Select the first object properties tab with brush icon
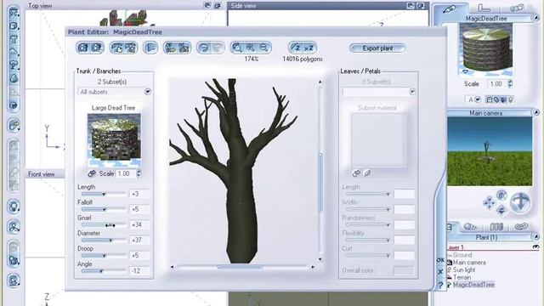This screenshot has height=306, width=544. tap(450, 9)
